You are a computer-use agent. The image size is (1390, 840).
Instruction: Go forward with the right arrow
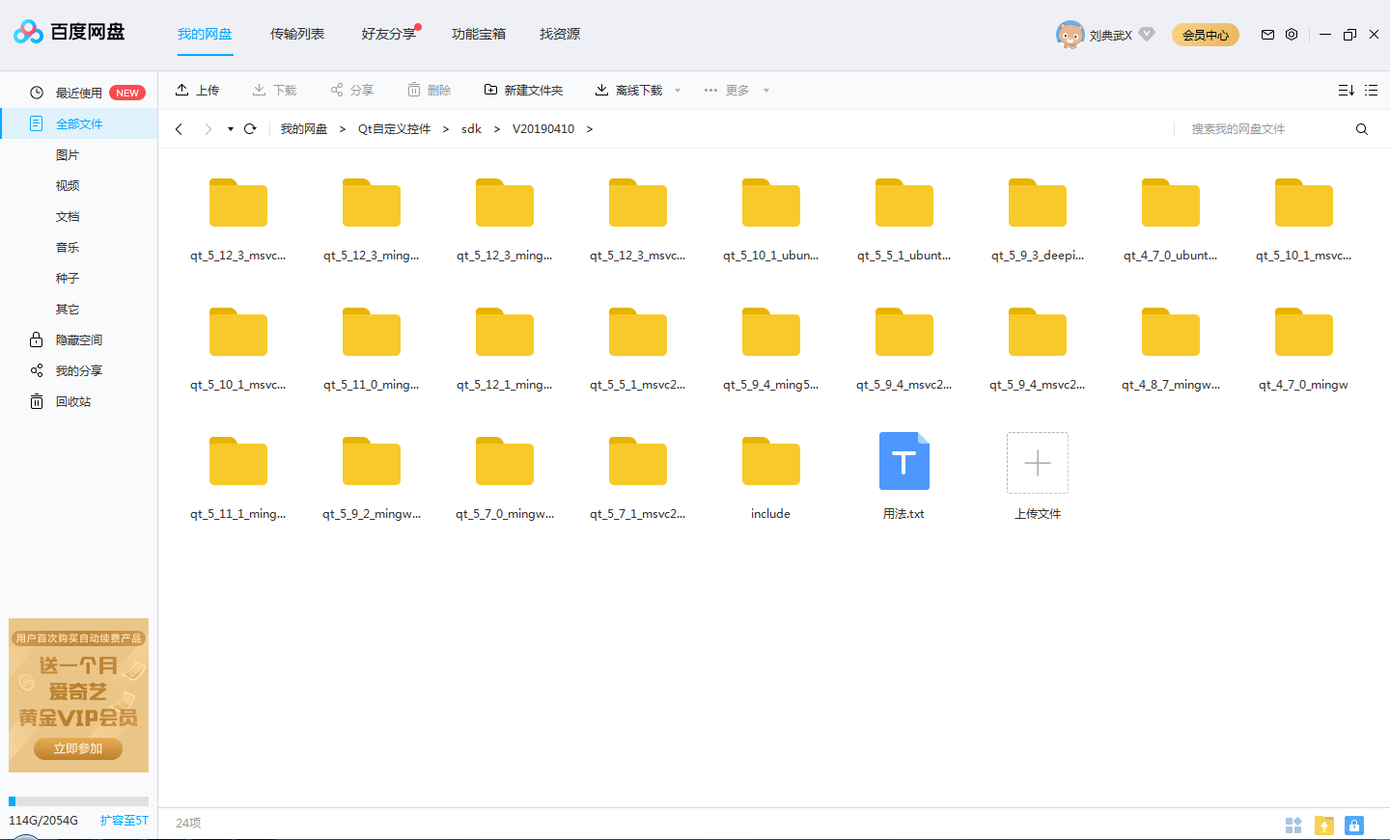coord(208,128)
